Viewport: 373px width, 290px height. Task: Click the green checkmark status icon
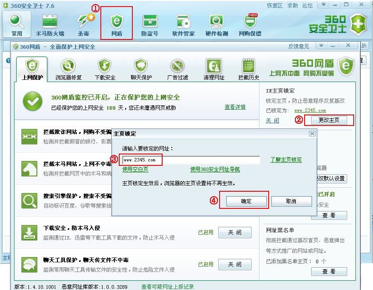pyautogui.click(x=32, y=101)
